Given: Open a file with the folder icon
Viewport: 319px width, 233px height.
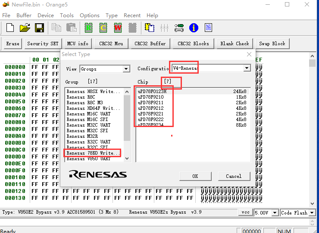Looking at the screenshot, I should [25, 28].
